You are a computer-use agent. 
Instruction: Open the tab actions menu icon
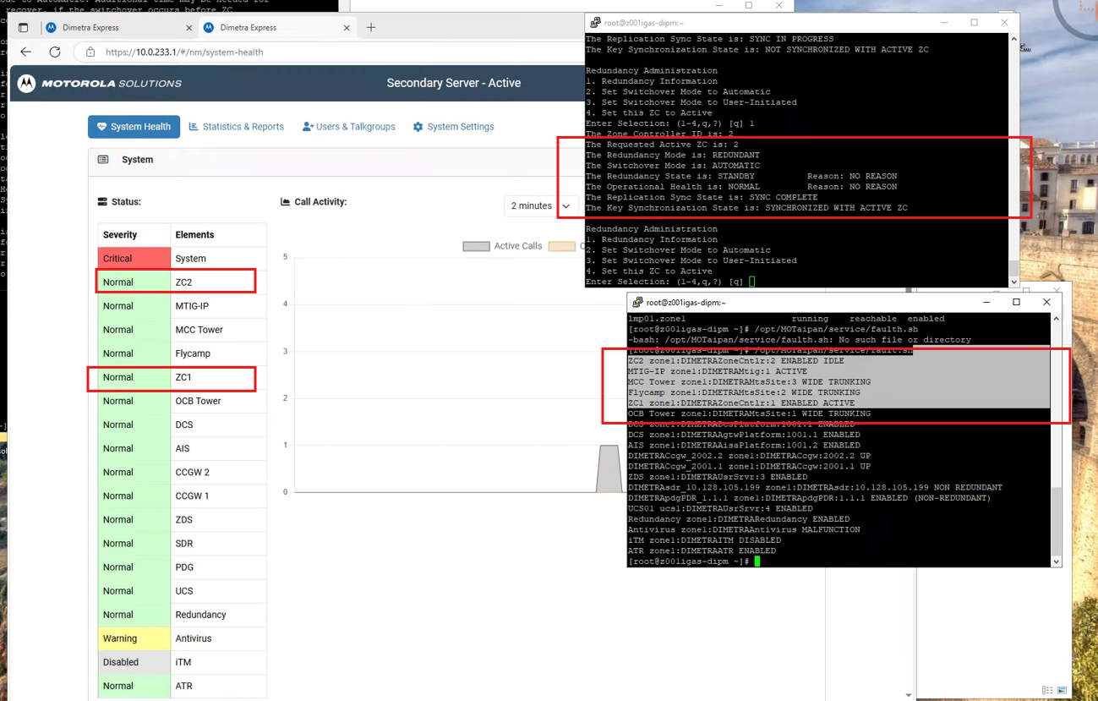(x=23, y=27)
